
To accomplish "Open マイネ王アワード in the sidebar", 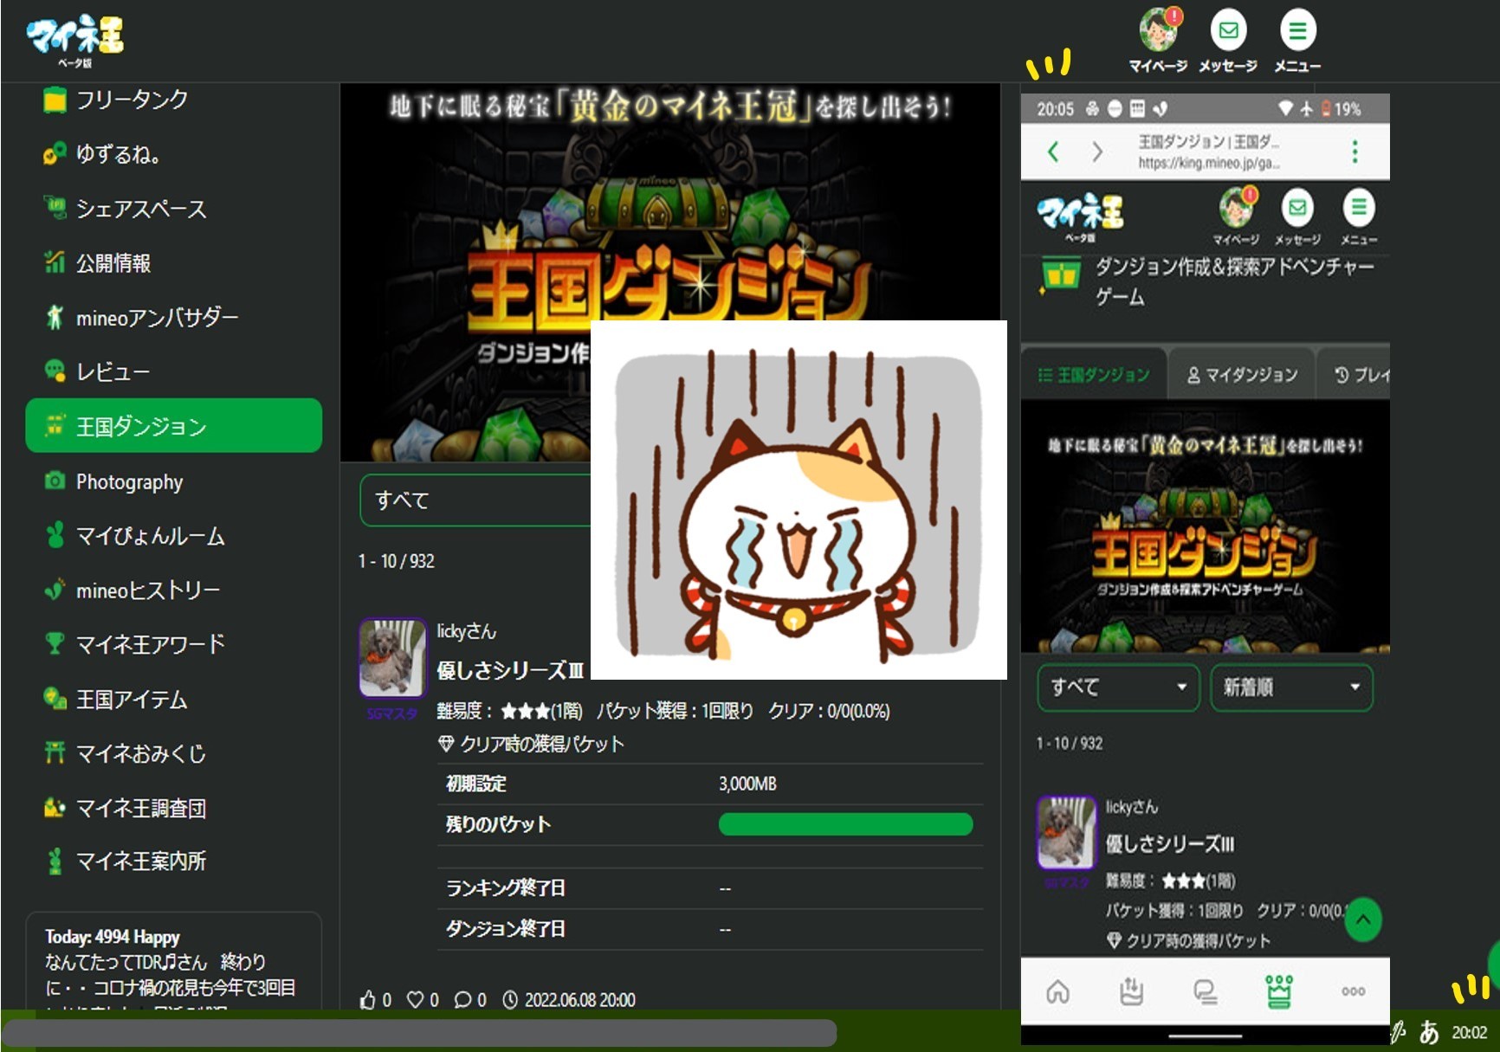I will (173, 644).
